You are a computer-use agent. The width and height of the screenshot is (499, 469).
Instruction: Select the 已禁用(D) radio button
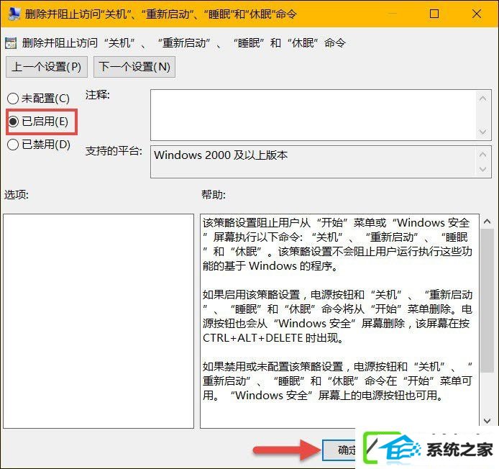coord(39,145)
